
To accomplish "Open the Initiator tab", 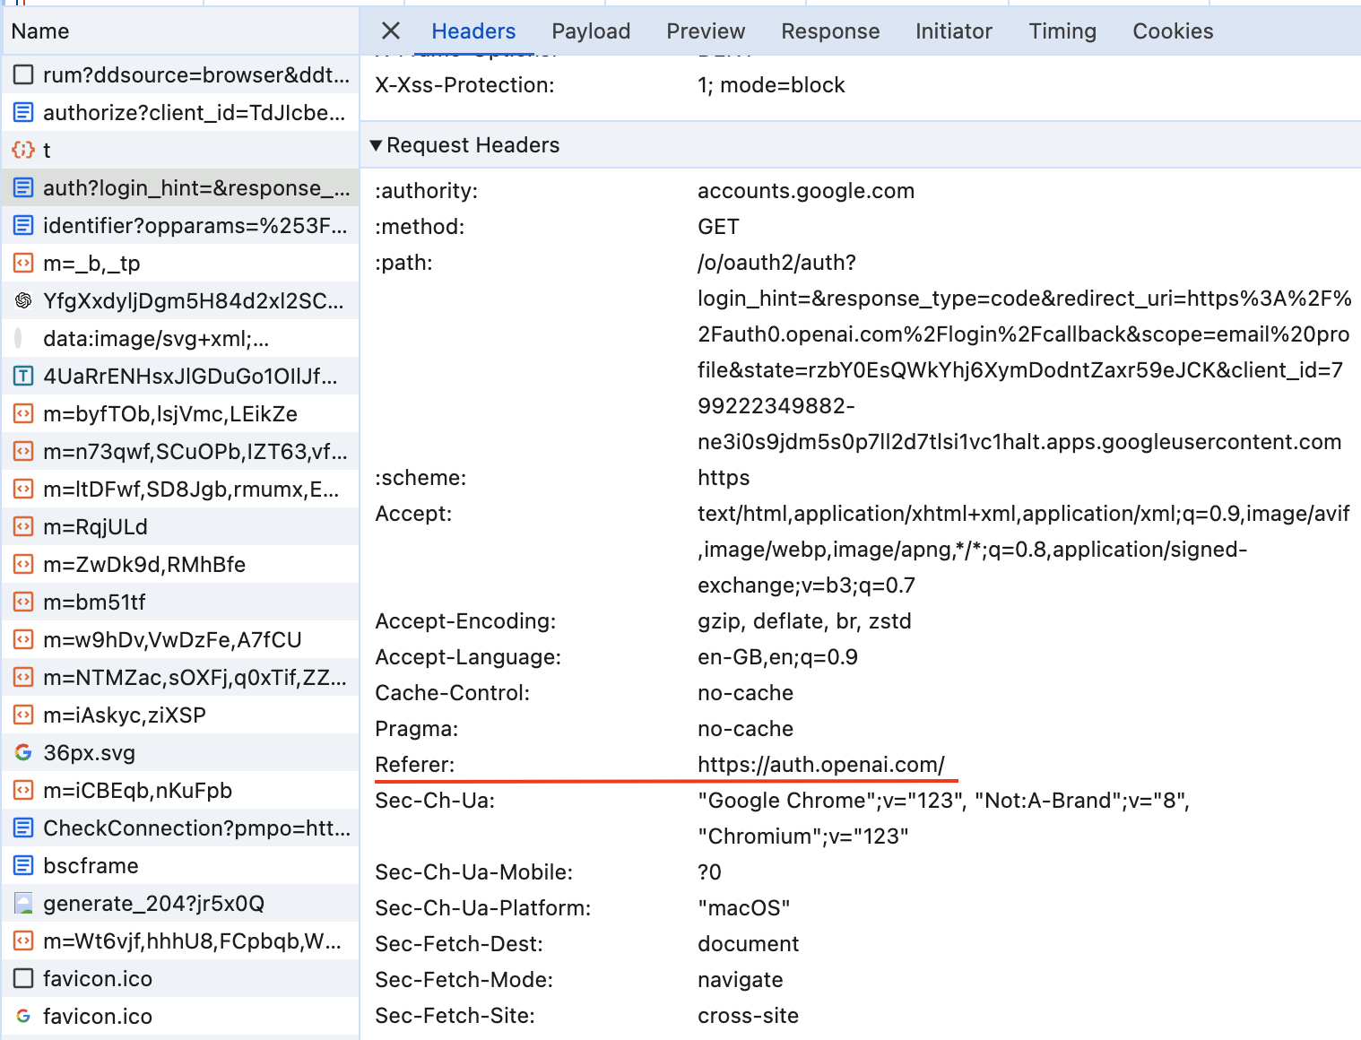I will point(954,31).
